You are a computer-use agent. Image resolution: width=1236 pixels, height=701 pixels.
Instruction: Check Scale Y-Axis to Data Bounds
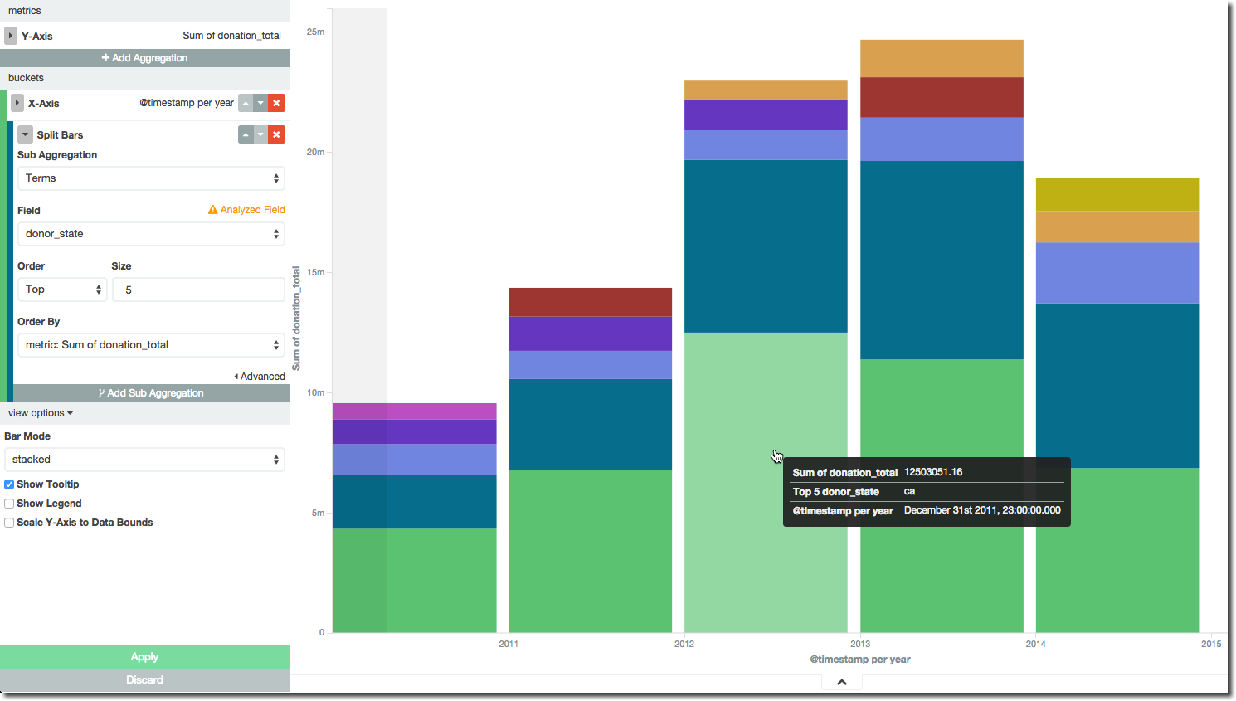pyautogui.click(x=9, y=523)
